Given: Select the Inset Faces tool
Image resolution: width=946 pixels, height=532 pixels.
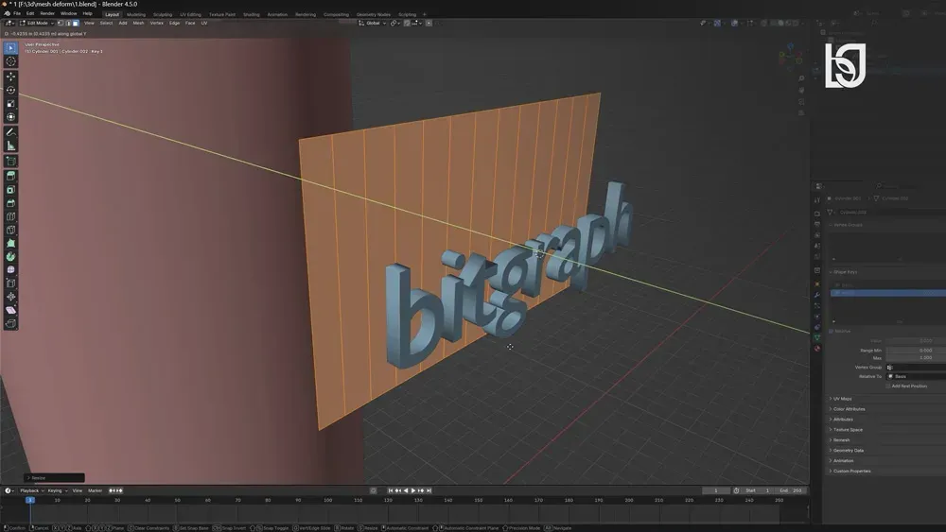Looking at the screenshot, I should pyautogui.click(x=10, y=190).
